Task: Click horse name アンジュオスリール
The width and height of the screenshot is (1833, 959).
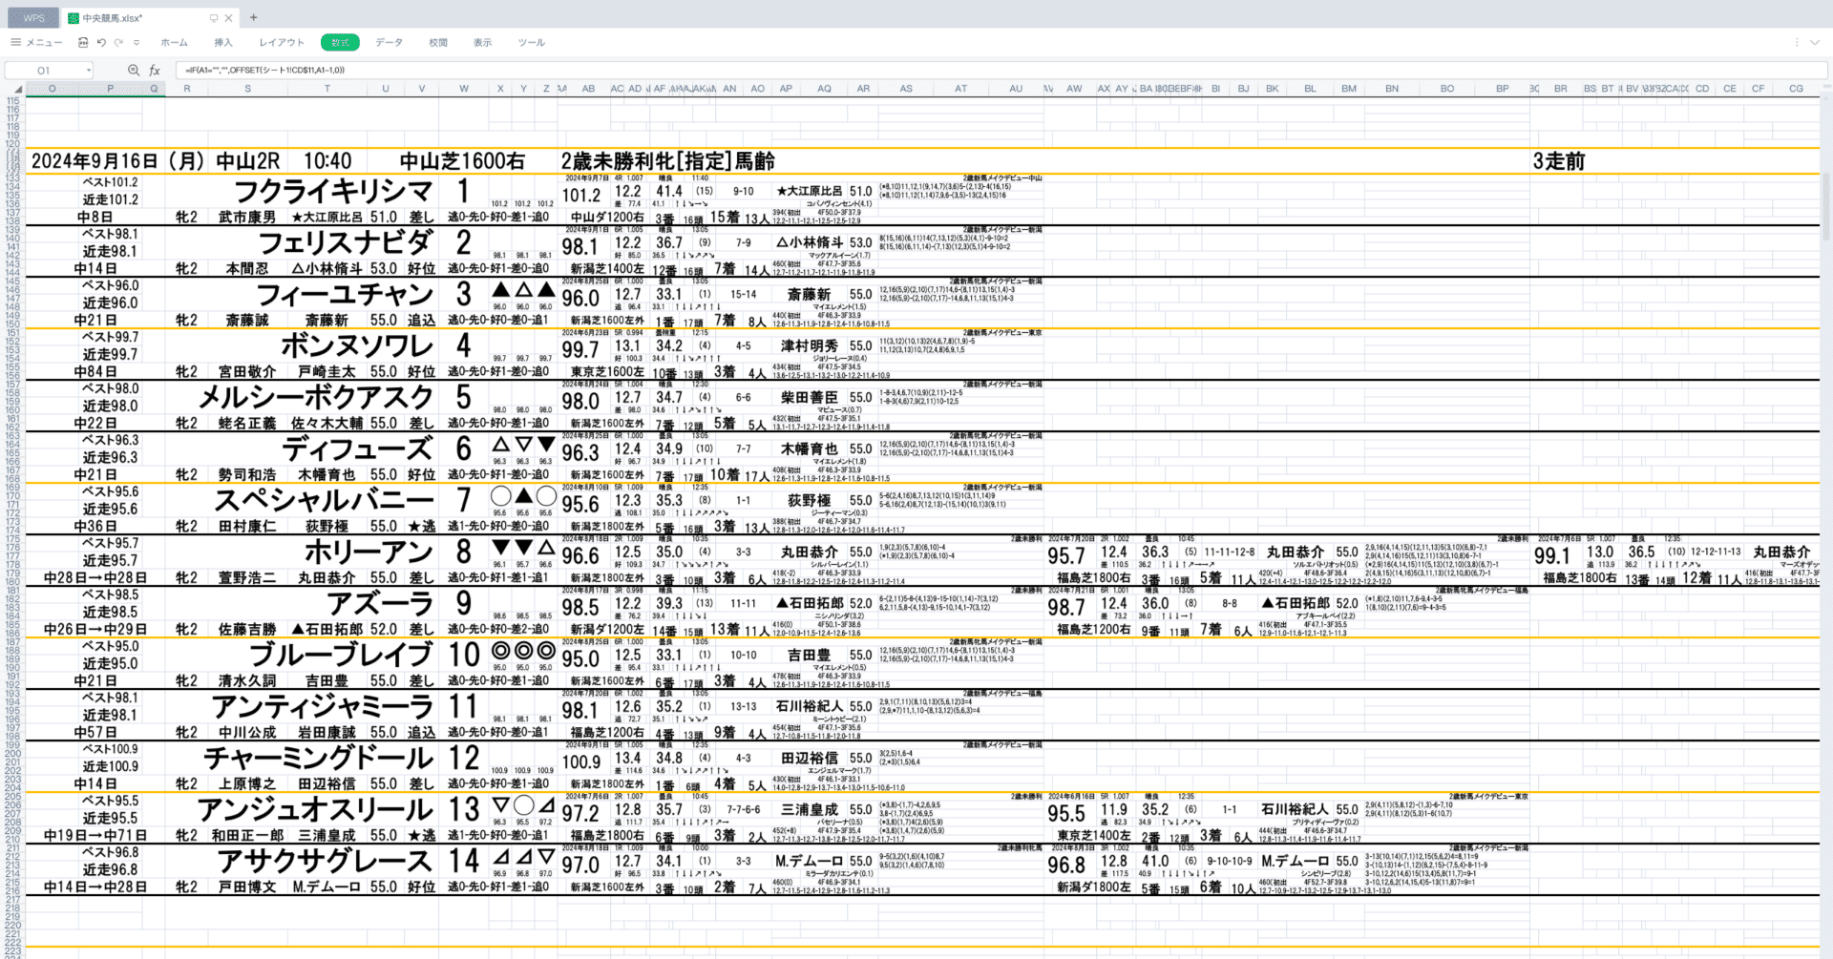Action: click(316, 809)
